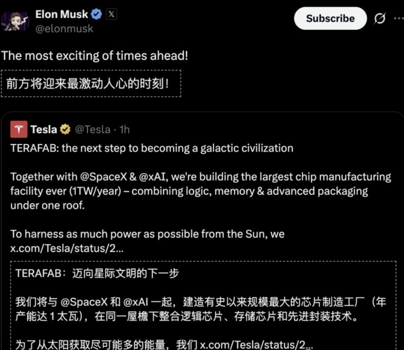
Task: Open the Elon Musk display name
Action: pos(62,14)
